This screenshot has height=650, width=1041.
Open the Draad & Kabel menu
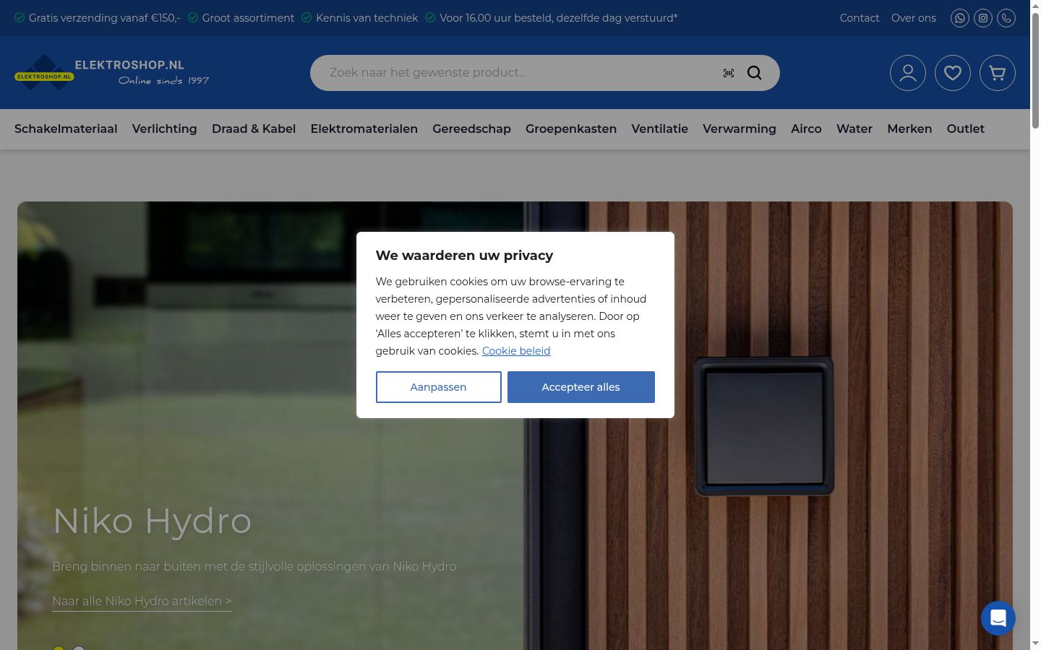pyautogui.click(x=254, y=129)
